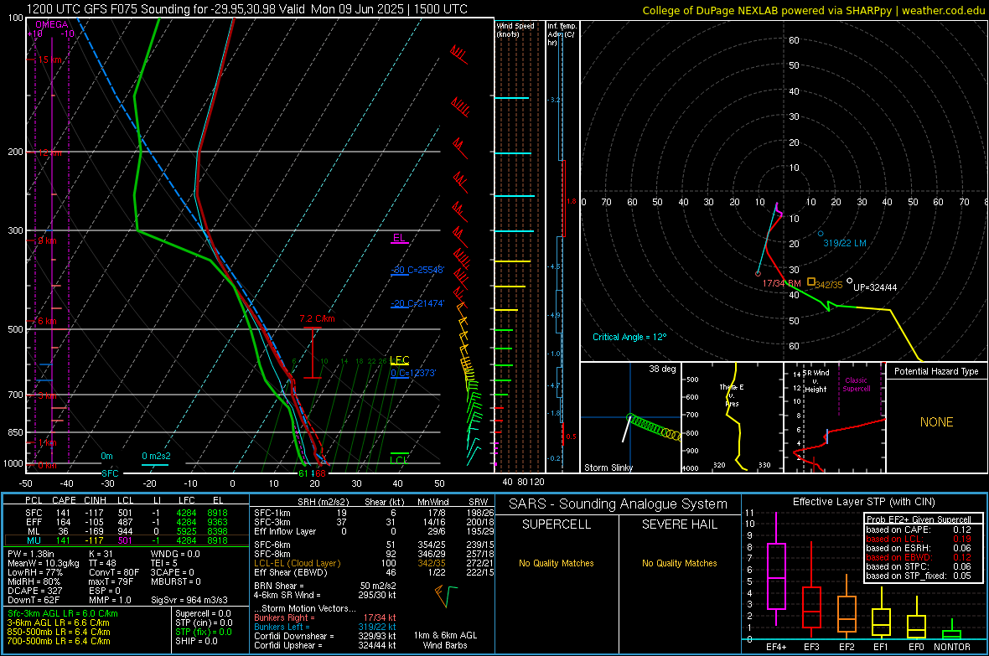Click the '0 C=12373'' level label
989x656 pixels.
(413, 373)
